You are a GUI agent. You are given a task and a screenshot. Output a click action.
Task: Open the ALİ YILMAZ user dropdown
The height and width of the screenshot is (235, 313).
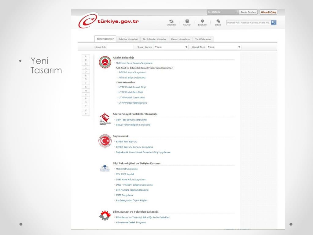(x=223, y=12)
